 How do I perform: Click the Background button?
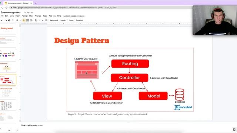pyautogui.click(x=54, y=20)
